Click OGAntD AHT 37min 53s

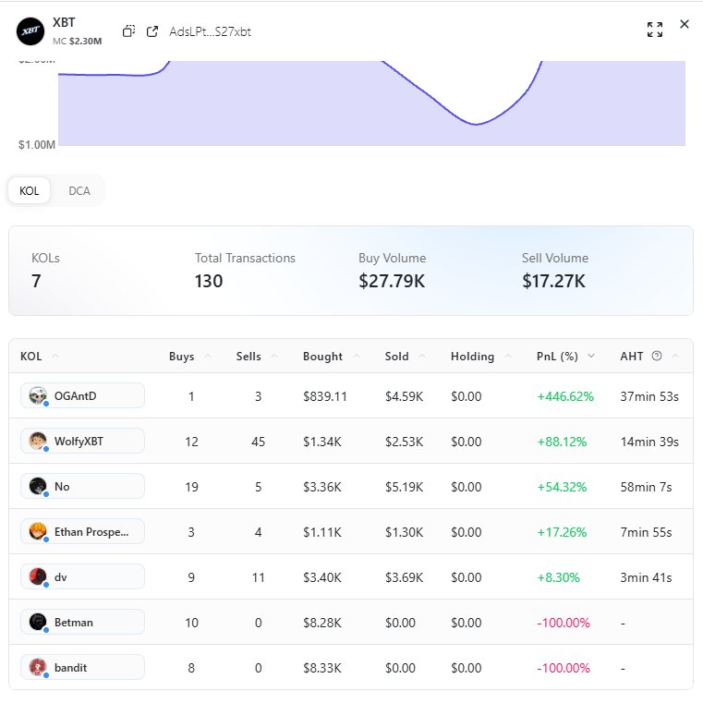[x=649, y=396]
